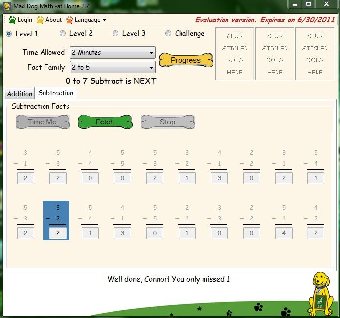Open the Time Allowed dropdown
Image resolution: width=340 pixels, height=318 pixels.
pyautogui.click(x=113, y=52)
